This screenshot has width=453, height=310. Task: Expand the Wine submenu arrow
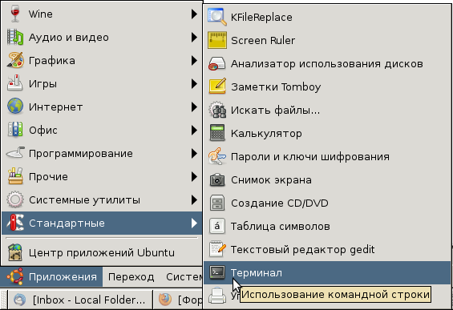point(194,14)
